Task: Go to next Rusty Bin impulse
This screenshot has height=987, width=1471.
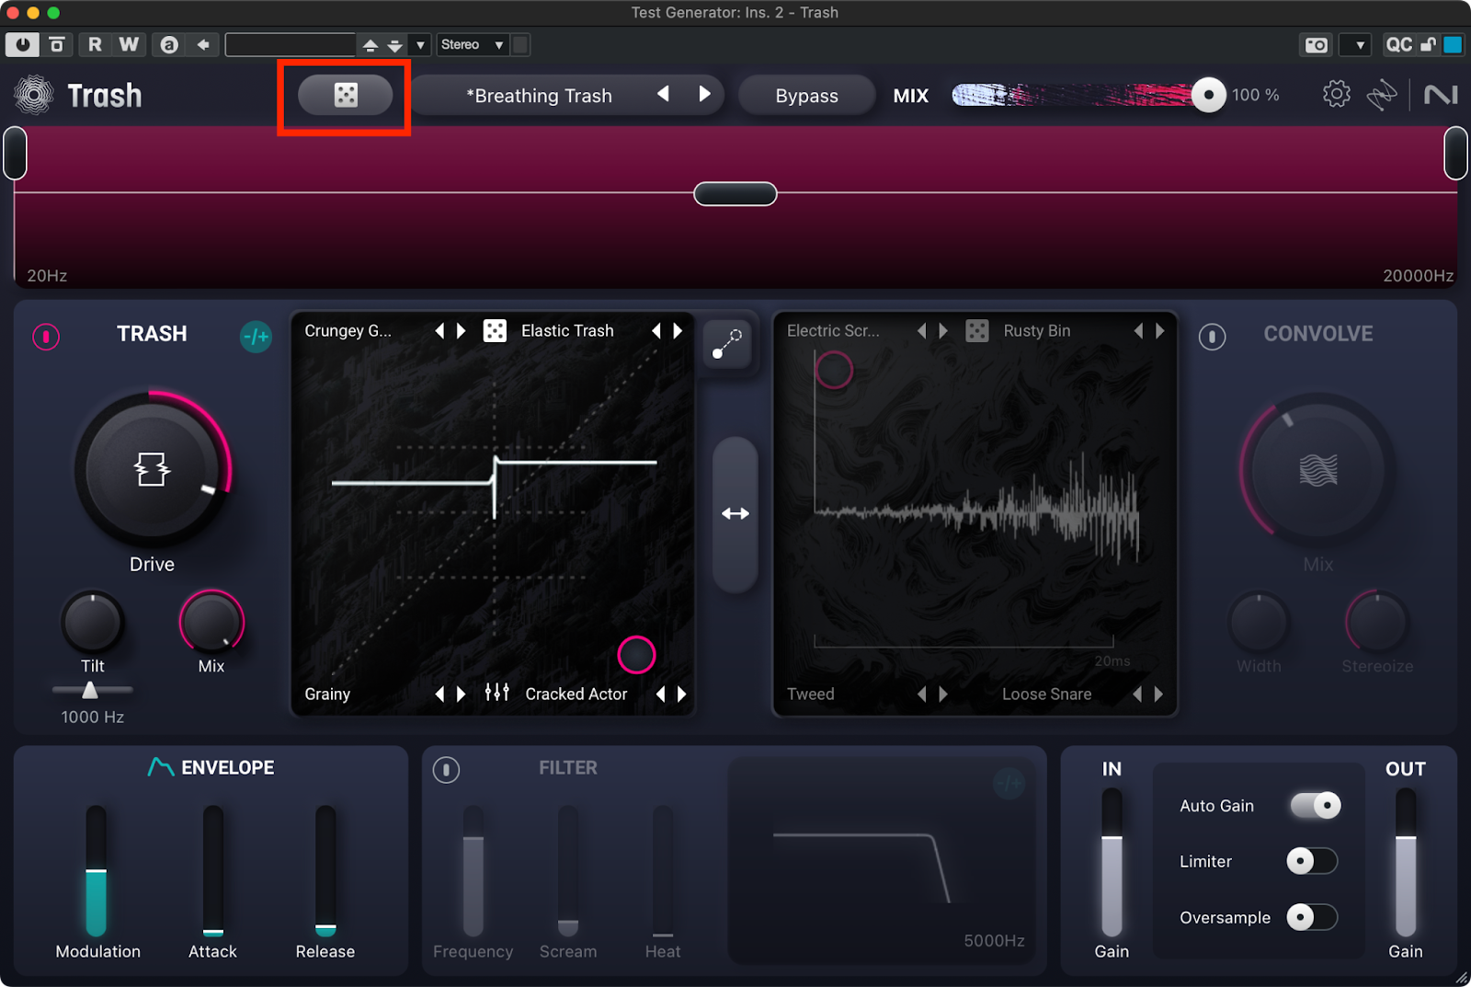Action: tap(1160, 330)
